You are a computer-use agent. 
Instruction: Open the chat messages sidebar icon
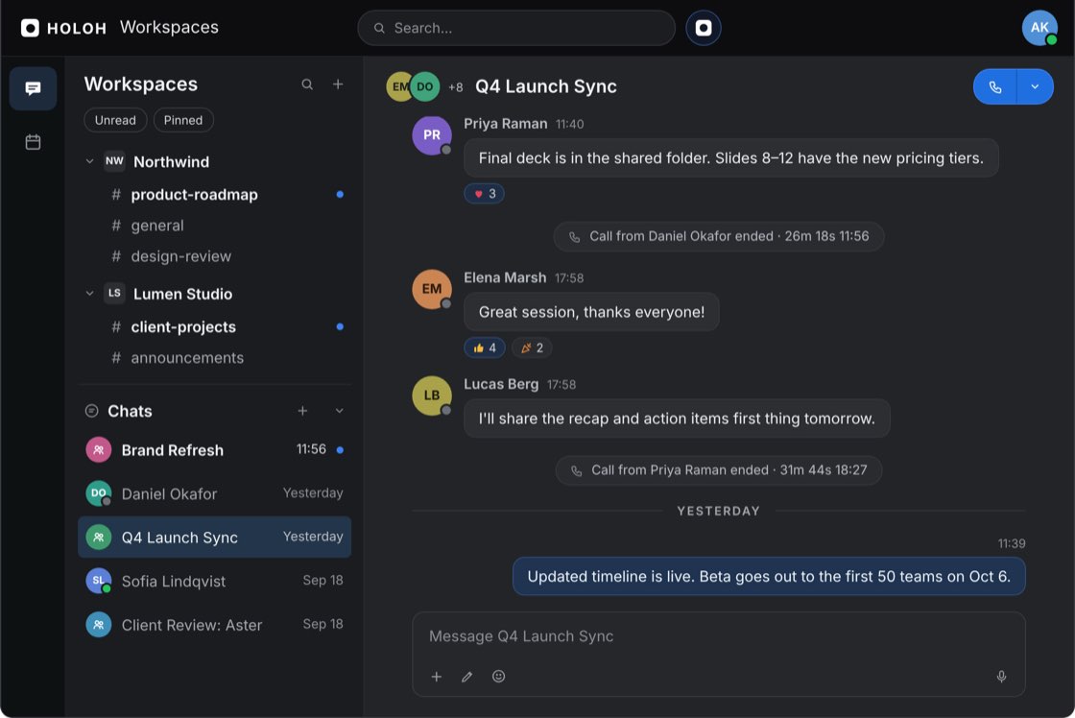[x=33, y=88]
